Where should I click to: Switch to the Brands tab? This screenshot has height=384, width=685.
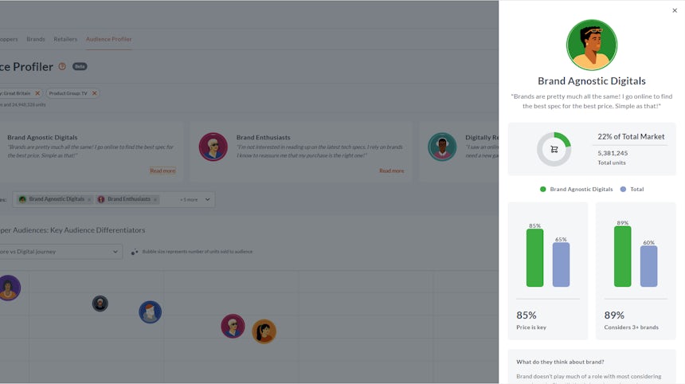(36, 39)
